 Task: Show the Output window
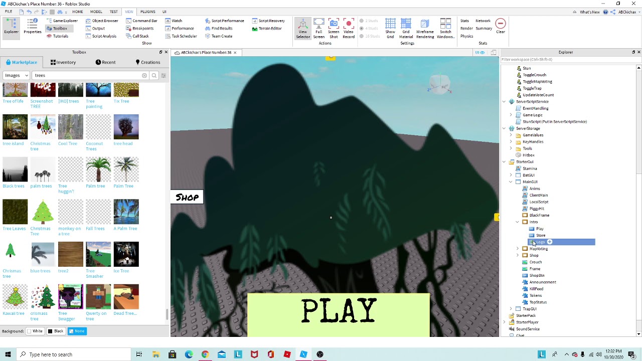click(95, 29)
